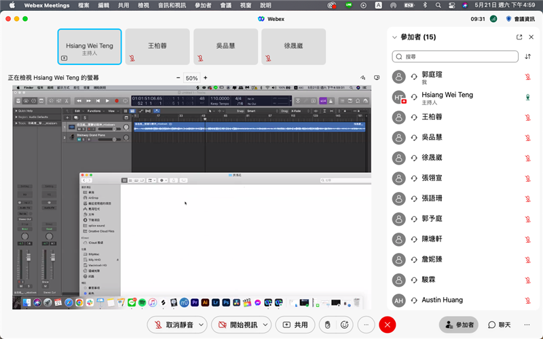Zoom in shared screen with plus button
The image size is (543, 339).
[206, 78]
